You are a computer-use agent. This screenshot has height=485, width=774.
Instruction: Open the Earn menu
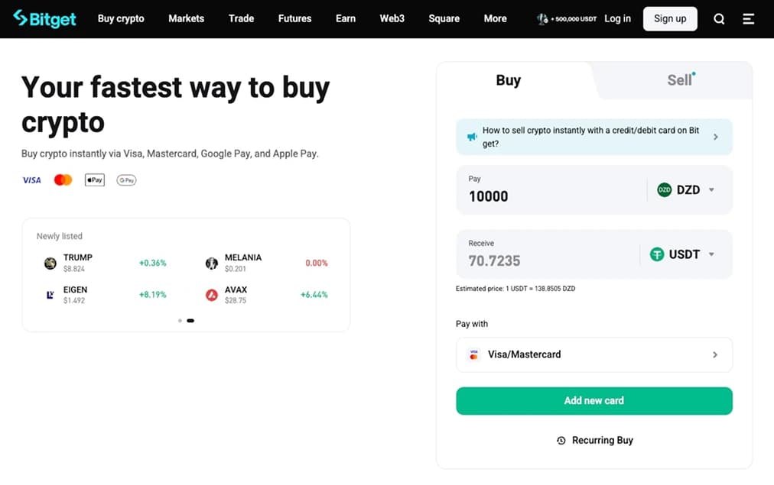click(x=346, y=18)
